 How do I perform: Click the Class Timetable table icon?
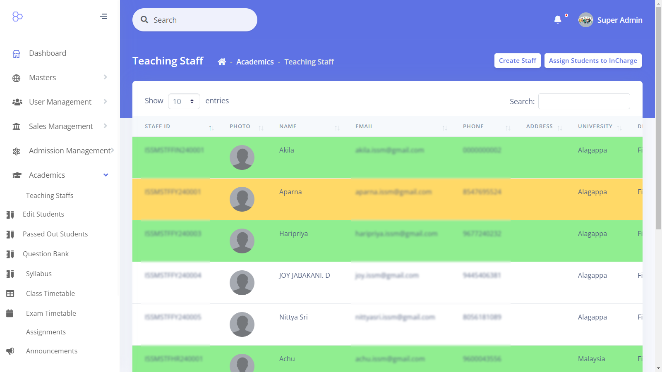click(x=10, y=293)
